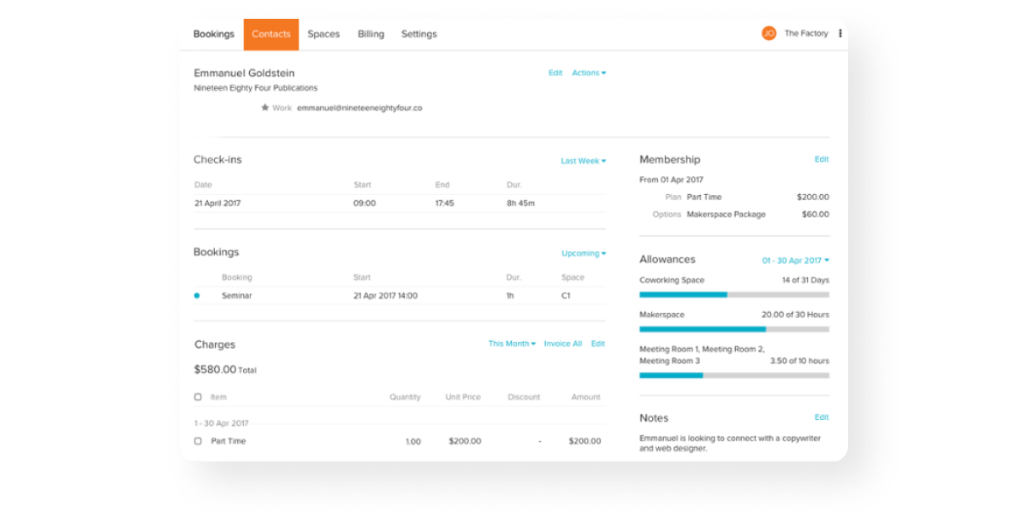
Task: Open the three-dot menu beside The Factory
Action: pos(840,33)
